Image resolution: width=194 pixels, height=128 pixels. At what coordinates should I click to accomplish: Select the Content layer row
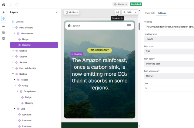coord(34,22)
